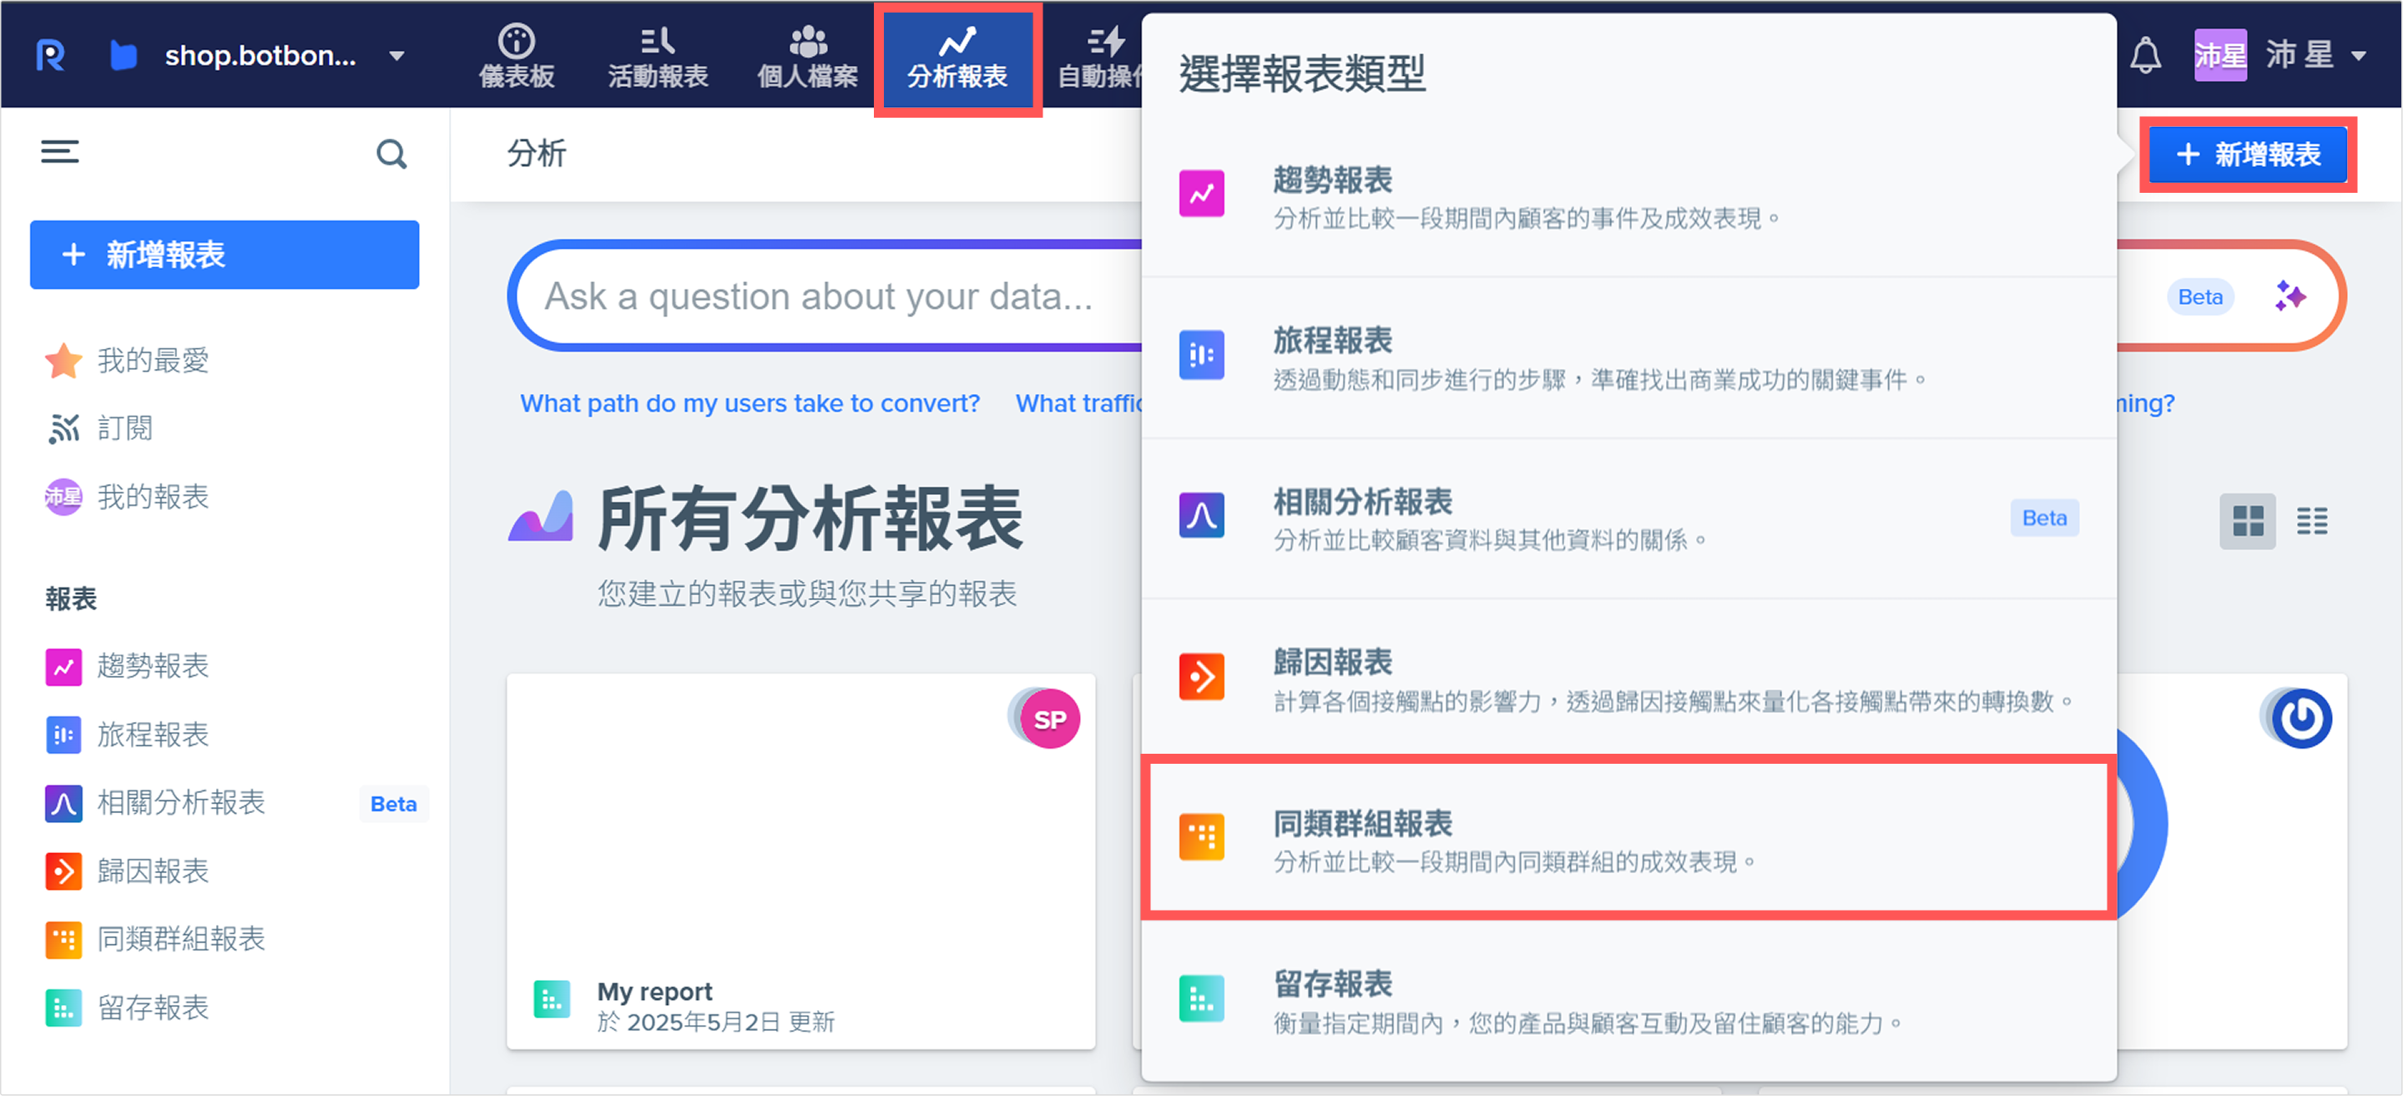
Task: Choose 相關分析報表 in the report type menu
Action: pyautogui.click(x=1628, y=518)
